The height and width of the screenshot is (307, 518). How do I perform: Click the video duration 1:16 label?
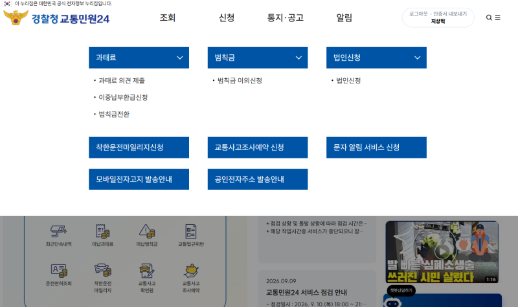click(x=491, y=280)
